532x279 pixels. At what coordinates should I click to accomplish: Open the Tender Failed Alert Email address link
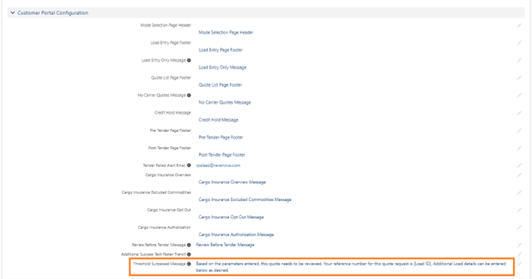coord(218,165)
